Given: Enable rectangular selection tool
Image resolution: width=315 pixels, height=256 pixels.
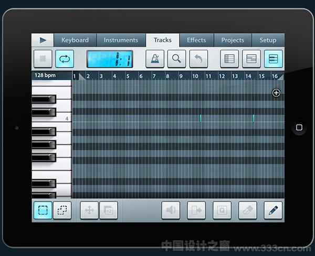Looking at the screenshot, I should (43, 210).
